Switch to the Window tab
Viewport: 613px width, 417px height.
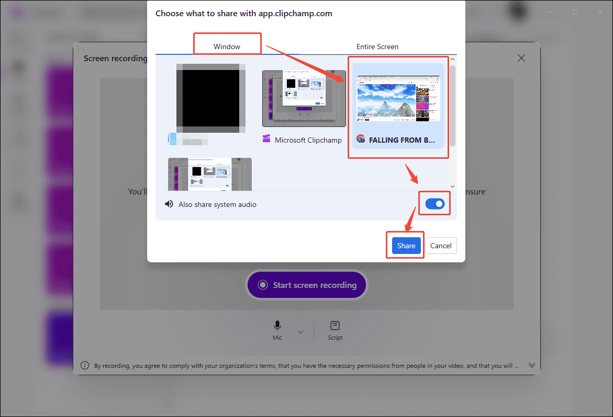pos(227,47)
